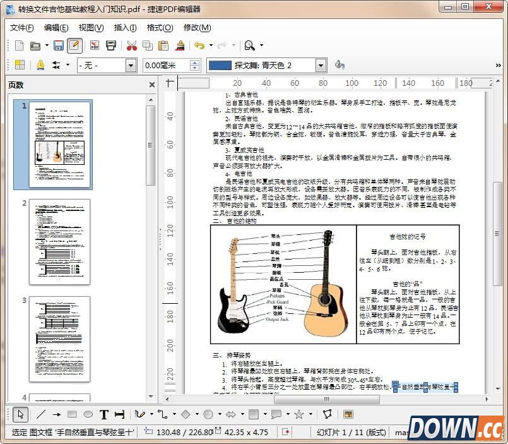508x444 pixels.
Task: Select the arrow selection tool
Action: tap(20, 414)
